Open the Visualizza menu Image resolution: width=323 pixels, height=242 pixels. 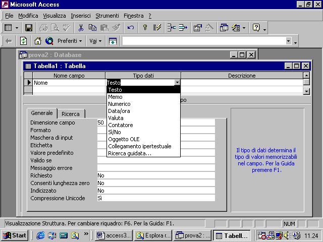[x=55, y=16]
